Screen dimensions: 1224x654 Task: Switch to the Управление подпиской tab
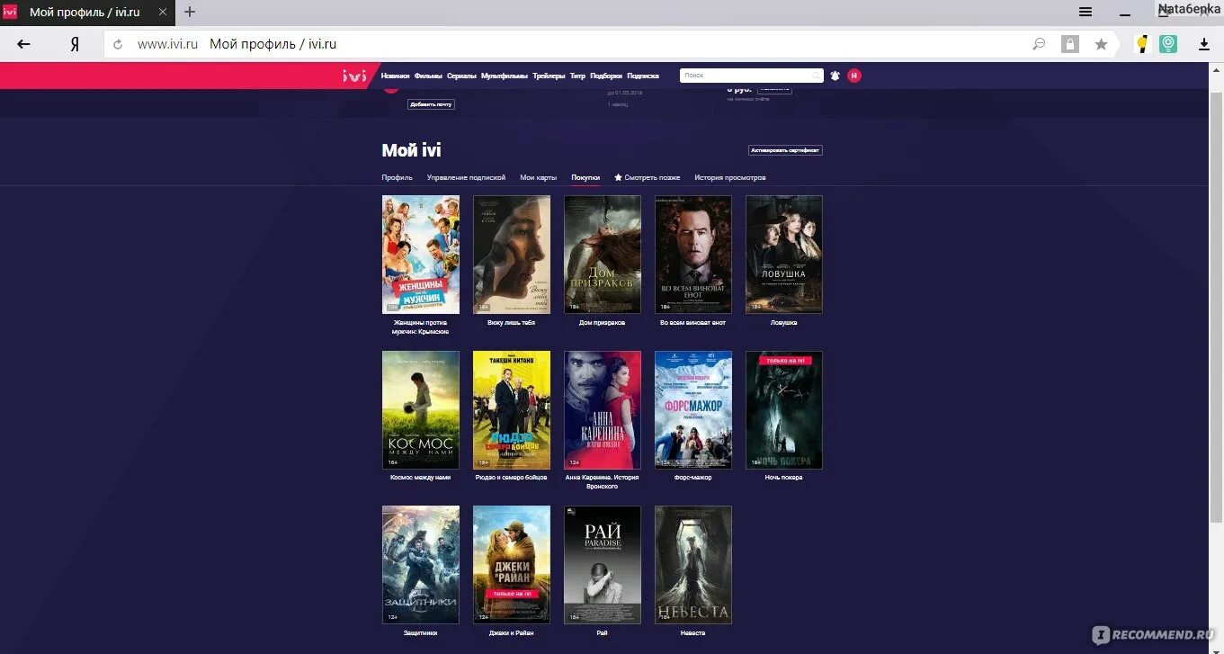point(466,178)
